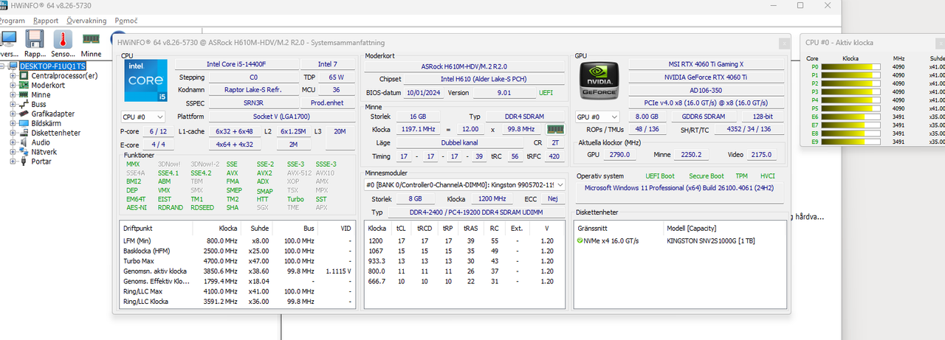Select the Portar plug icon in tree
Viewport: 945px width, 340px height.
click(x=25, y=162)
